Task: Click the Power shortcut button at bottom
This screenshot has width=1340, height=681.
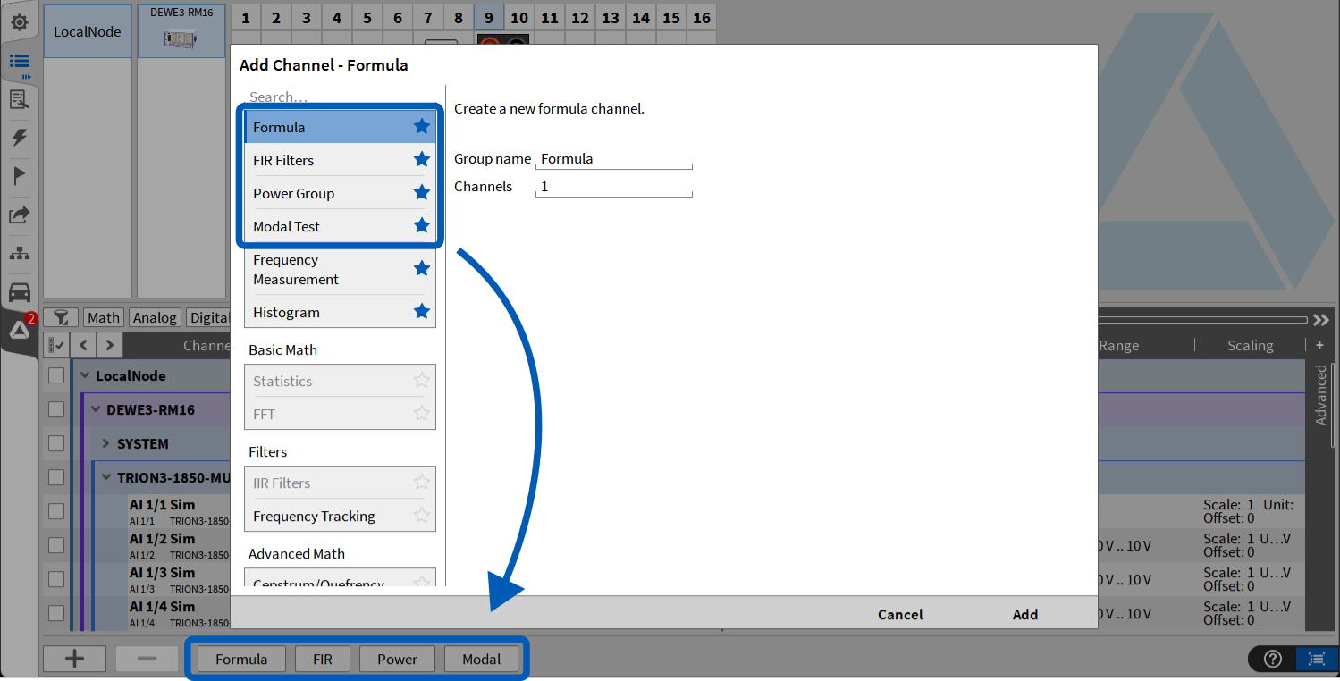Action: tap(397, 659)
